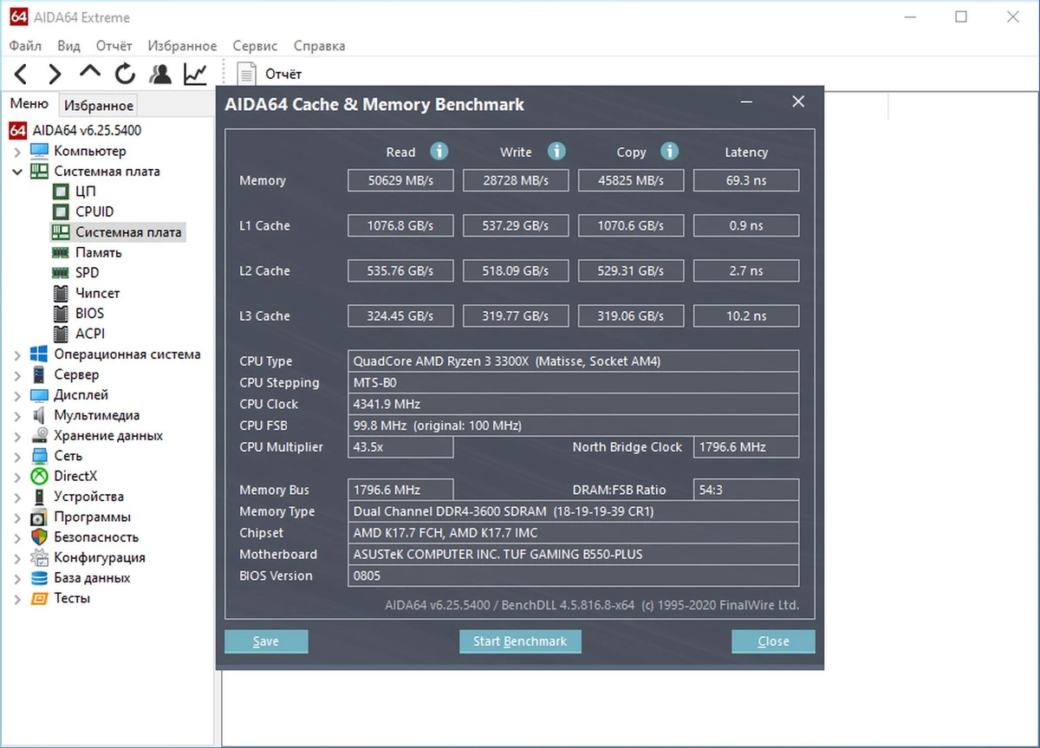Select the ЦП tree item icon
The width and height of the screenshot is (1040, 748).
tap(60, 192)
